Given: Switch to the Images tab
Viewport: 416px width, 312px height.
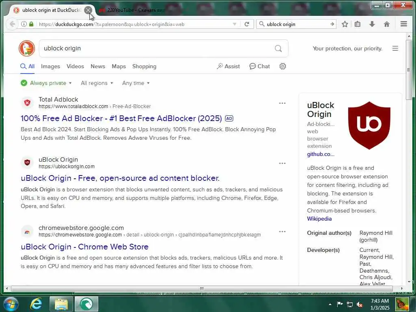Looking at the screenshot, I should pos(50,66).
